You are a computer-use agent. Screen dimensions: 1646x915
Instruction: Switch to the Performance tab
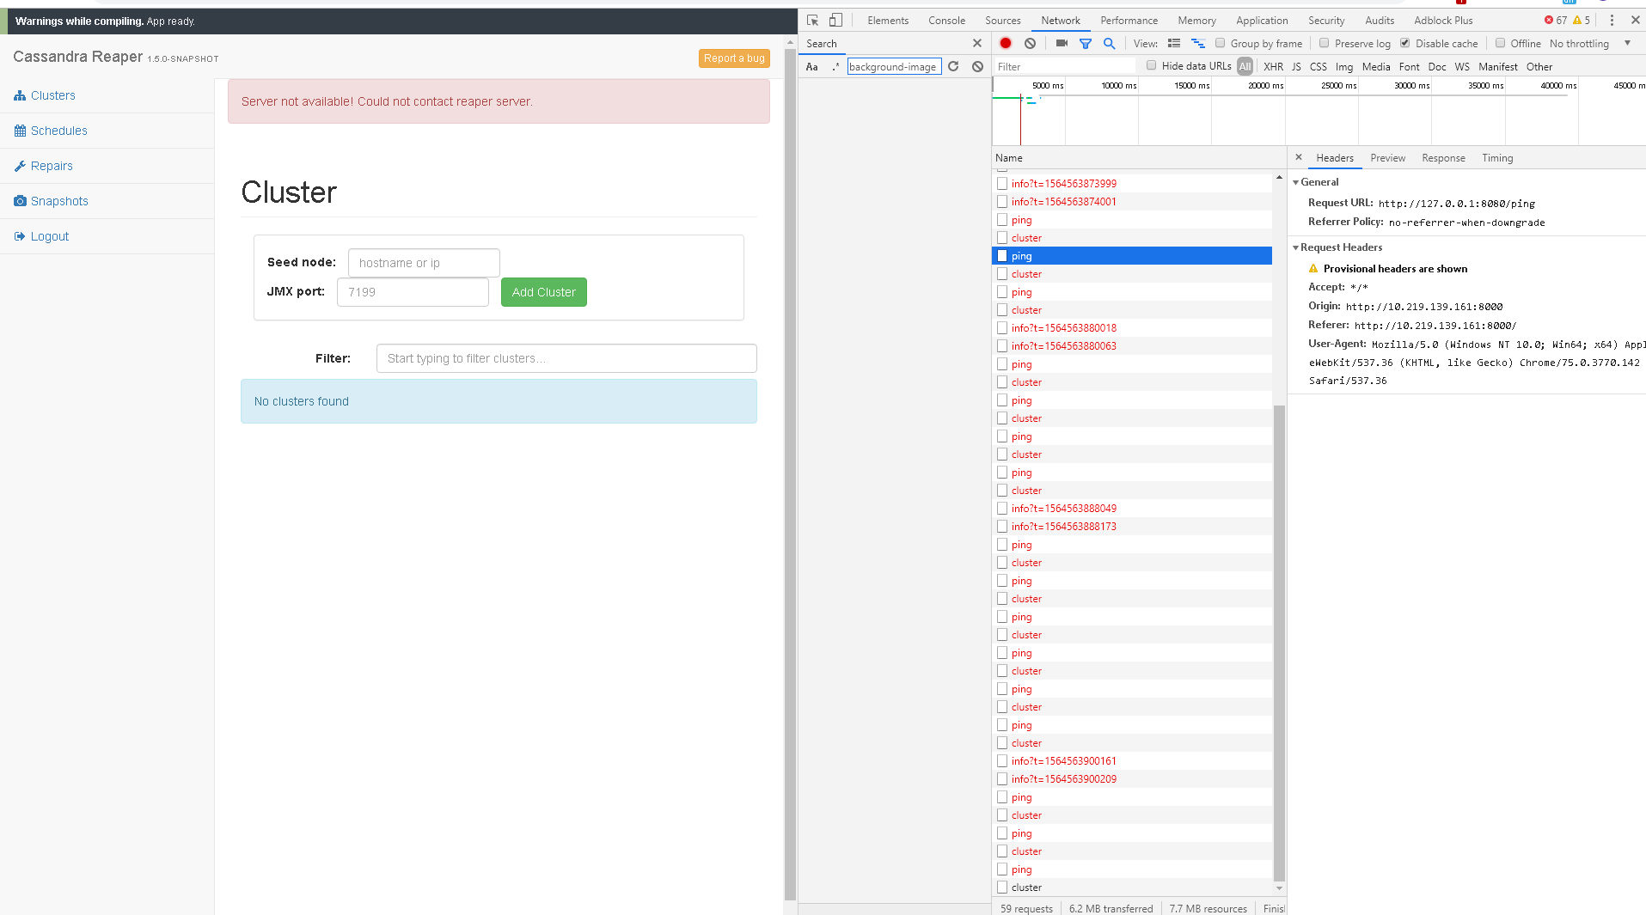coord(1128,20)
